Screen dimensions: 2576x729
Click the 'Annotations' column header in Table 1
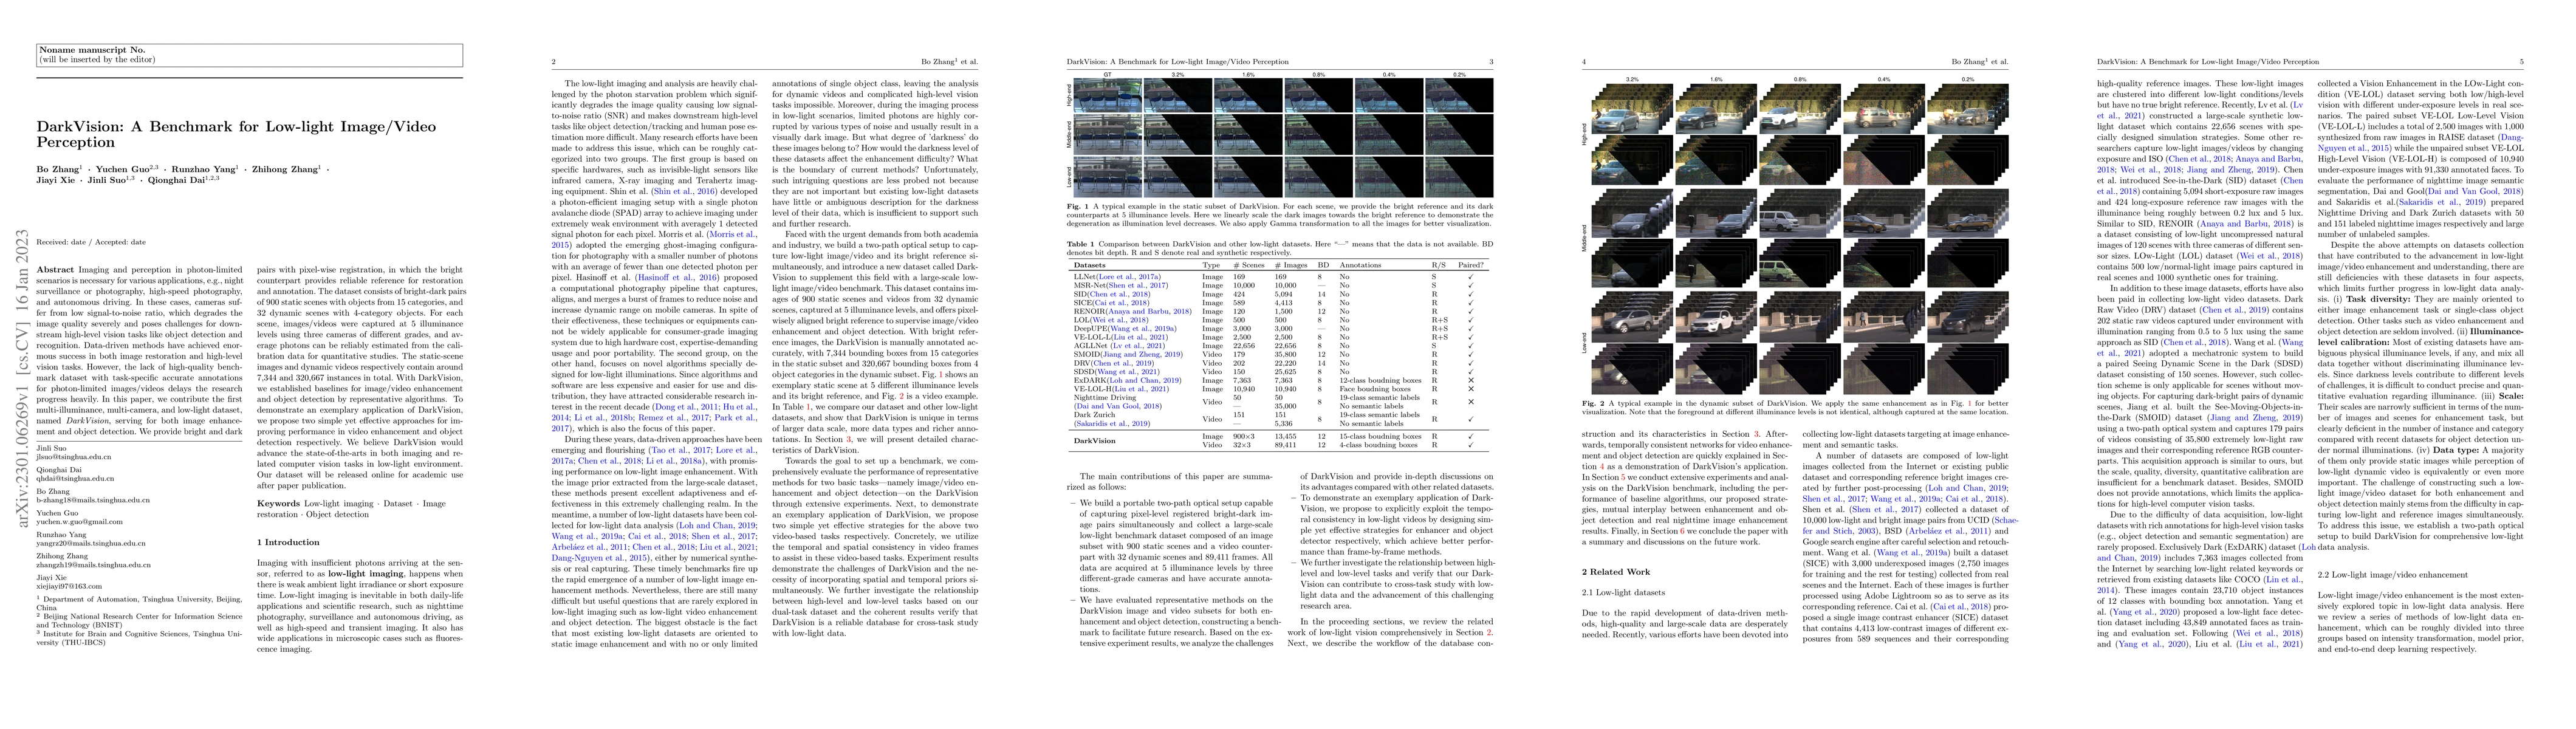pyautogui.click(x=1361, y=265)
